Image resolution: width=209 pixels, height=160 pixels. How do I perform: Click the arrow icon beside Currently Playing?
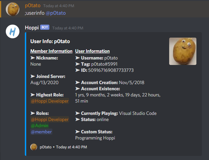(x=78, y=113)
